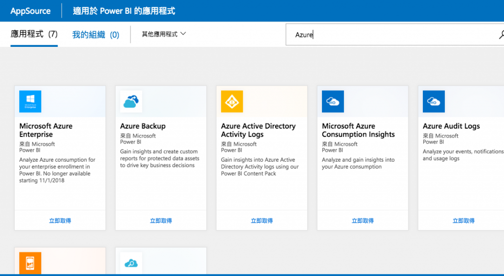Click the Microsoft Azure Enterprise app icon
The width and height of the screenshot is (504, 276).
[x=30, y=102]
